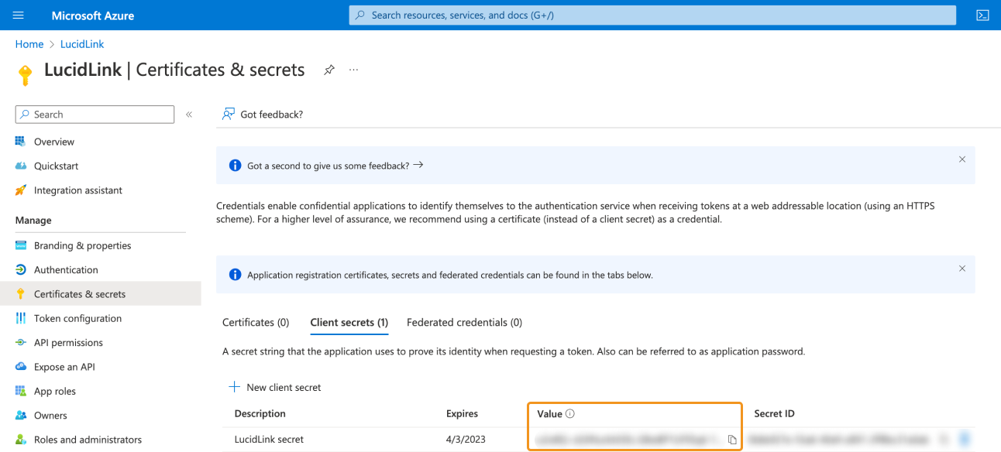Focus the global search resources box

(x=652, y=15)
